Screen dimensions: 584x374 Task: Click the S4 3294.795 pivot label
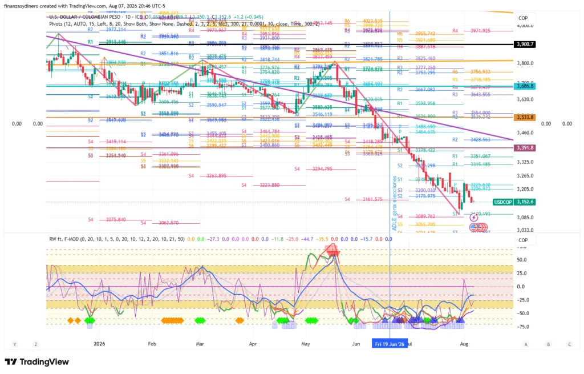pyautogui.click(x=313, y=169)
